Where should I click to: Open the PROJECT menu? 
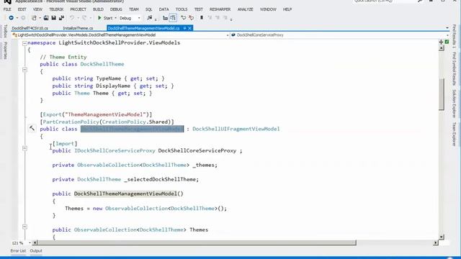tap(78, 9)
